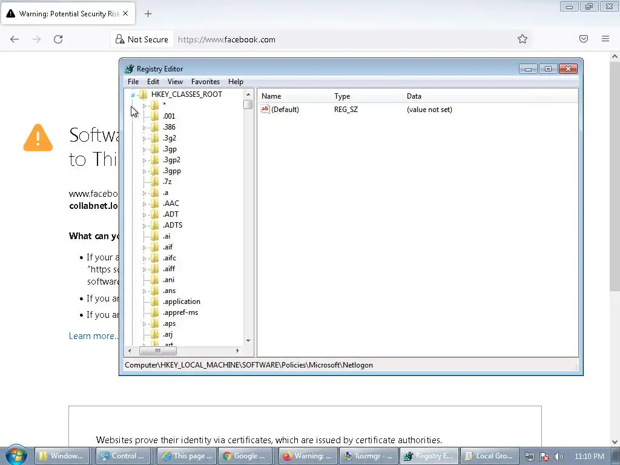Open the Favorites menu in Registry Editor
The image size is (620, 465).
[205, 82]
